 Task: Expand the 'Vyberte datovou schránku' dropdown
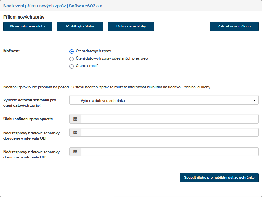pos(164,100)
